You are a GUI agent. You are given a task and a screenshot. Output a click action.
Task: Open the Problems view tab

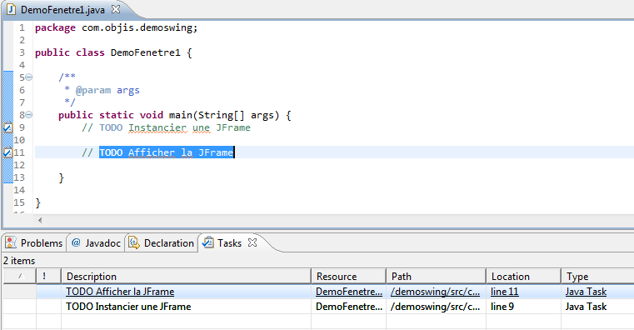click(34, 243)
